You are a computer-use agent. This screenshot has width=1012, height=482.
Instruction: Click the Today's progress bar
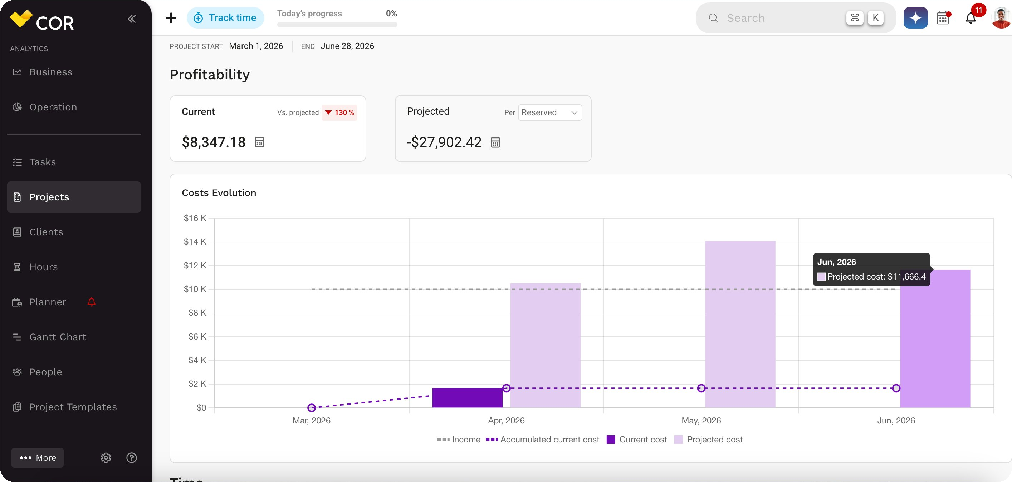(x=337, y=25)
